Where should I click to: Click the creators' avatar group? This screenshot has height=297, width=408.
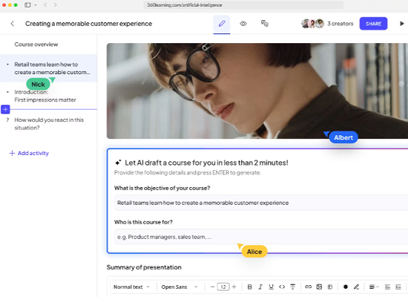pos(312,24)
